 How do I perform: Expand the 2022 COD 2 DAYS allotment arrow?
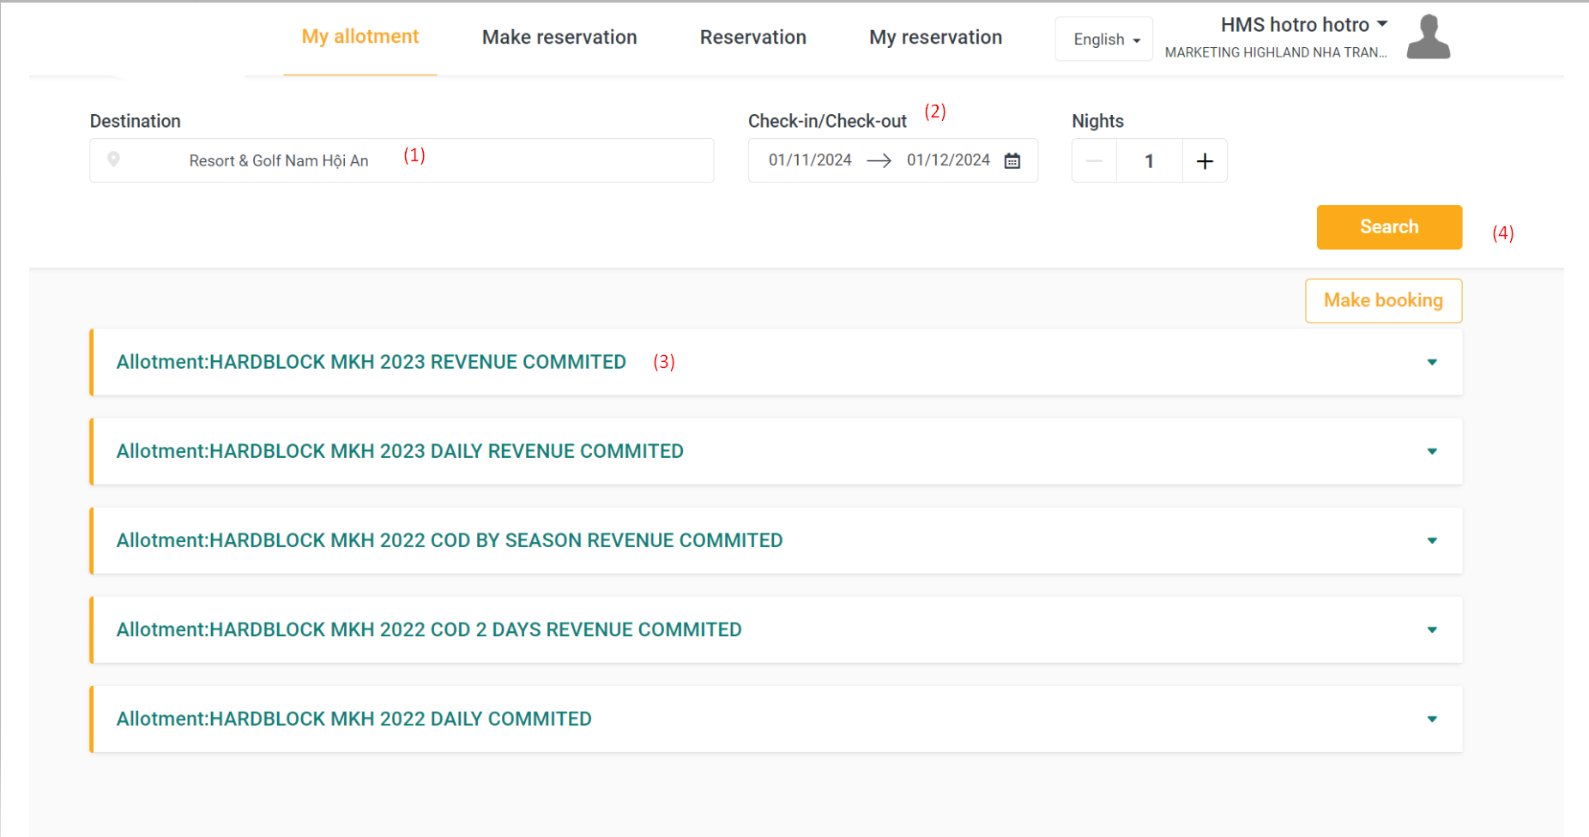(1432, 630)
